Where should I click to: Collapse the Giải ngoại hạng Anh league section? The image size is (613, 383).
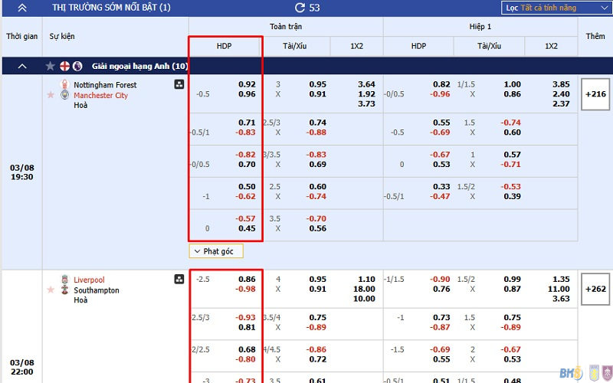[21, 67]
